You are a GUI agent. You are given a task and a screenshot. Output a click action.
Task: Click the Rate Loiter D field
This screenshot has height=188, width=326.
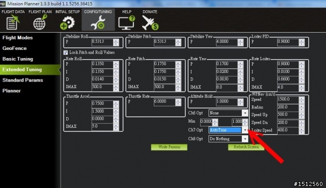[288, 79]
